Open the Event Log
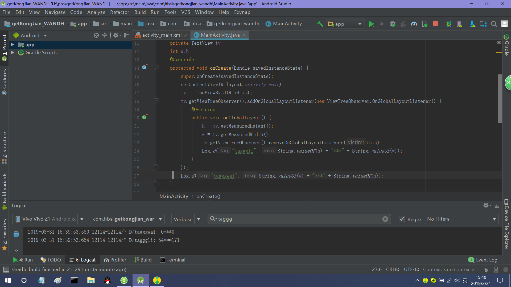 (483, 260)
